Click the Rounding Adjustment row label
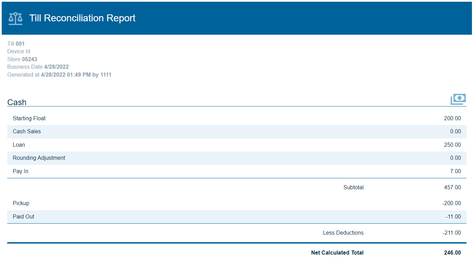The image size is (473, 258). [x=39, y=158]
